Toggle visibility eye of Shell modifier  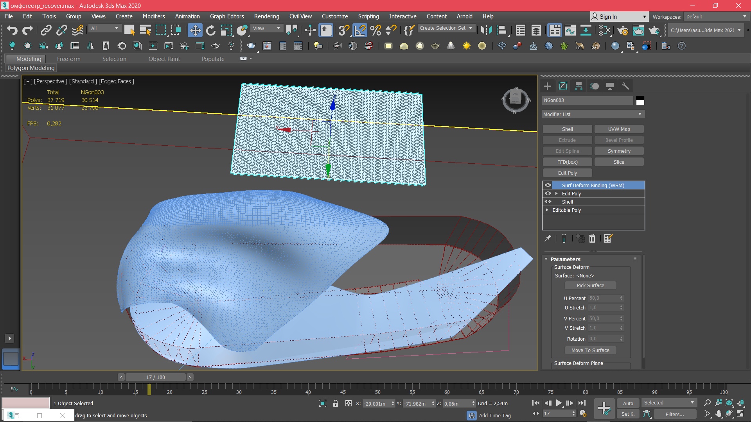click(548, 202)
